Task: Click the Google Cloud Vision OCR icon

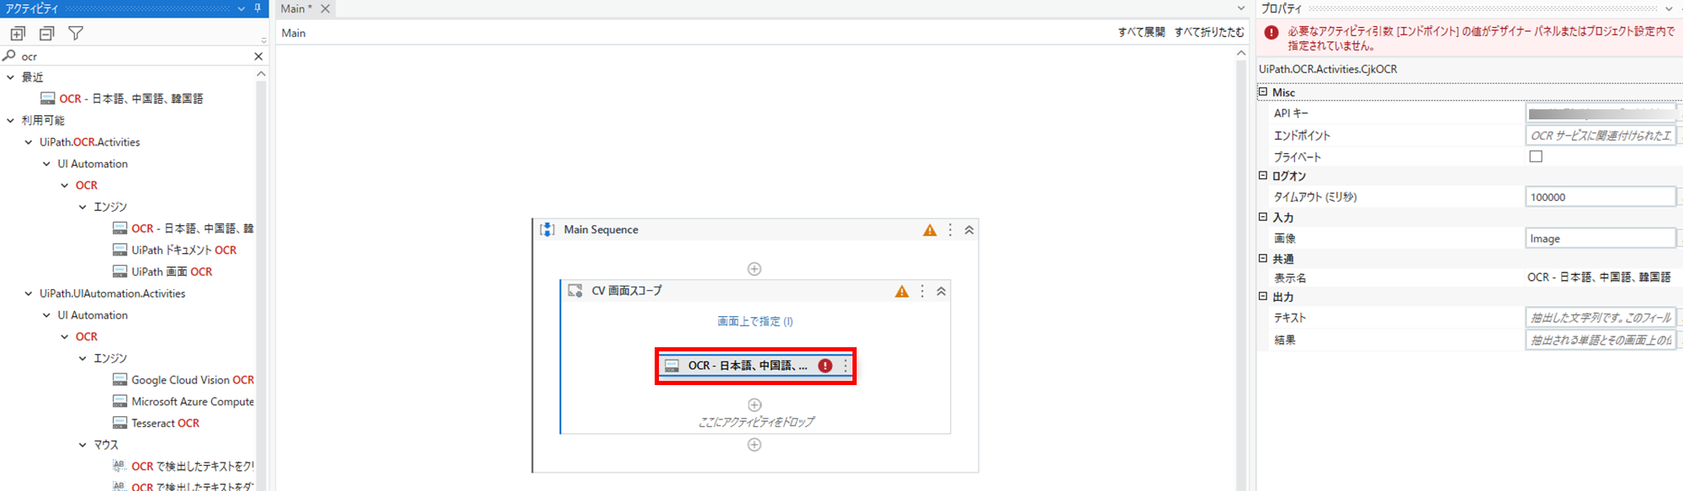Action: (120, 380)
